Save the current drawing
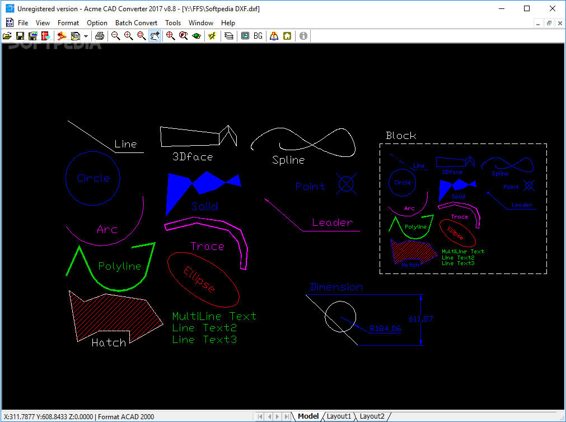Screen dimensions: 566x422 pyautogui.click(x=20, y=35)
